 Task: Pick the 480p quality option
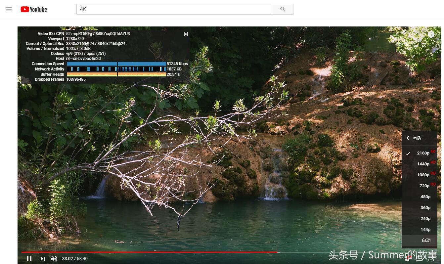425,197
